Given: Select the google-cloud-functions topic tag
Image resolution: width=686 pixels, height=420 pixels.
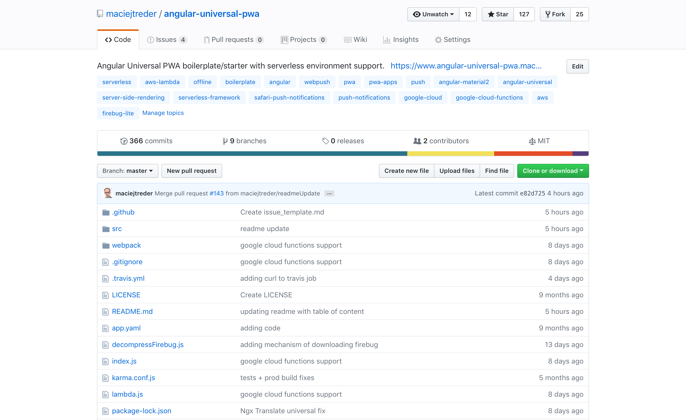Looking at the screenshot, I should 489,97.
